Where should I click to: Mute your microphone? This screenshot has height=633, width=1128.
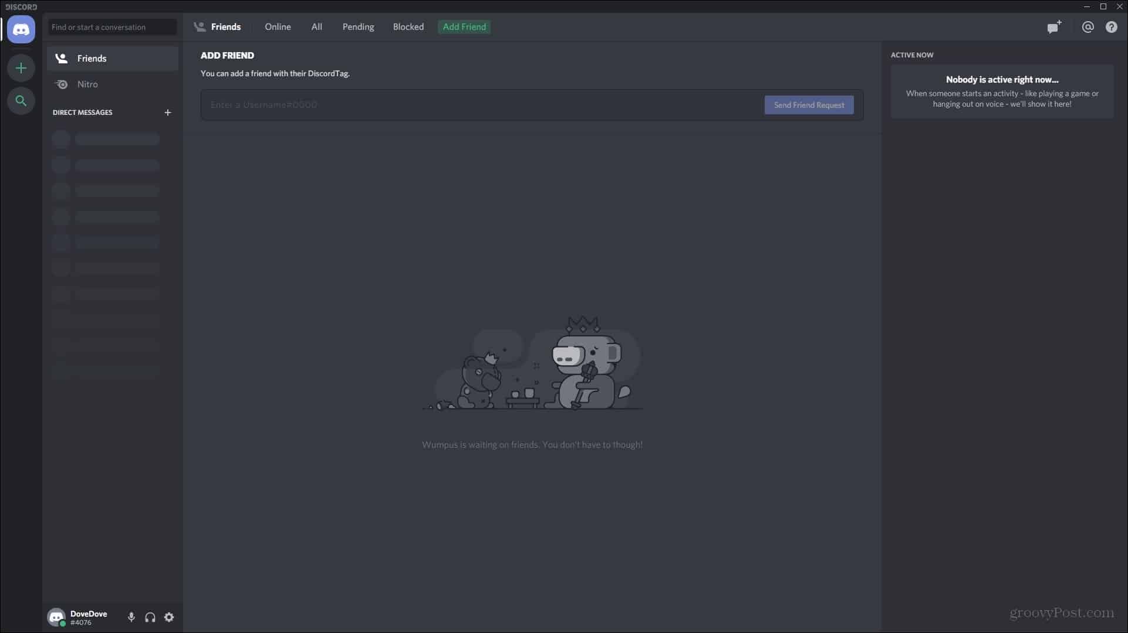pyautogui.click(x=131, y=617)
